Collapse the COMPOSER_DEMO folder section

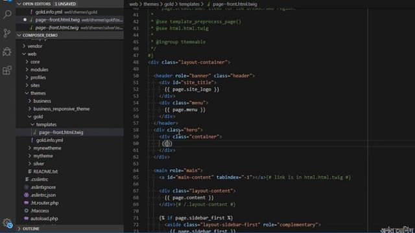coord(19,35)
